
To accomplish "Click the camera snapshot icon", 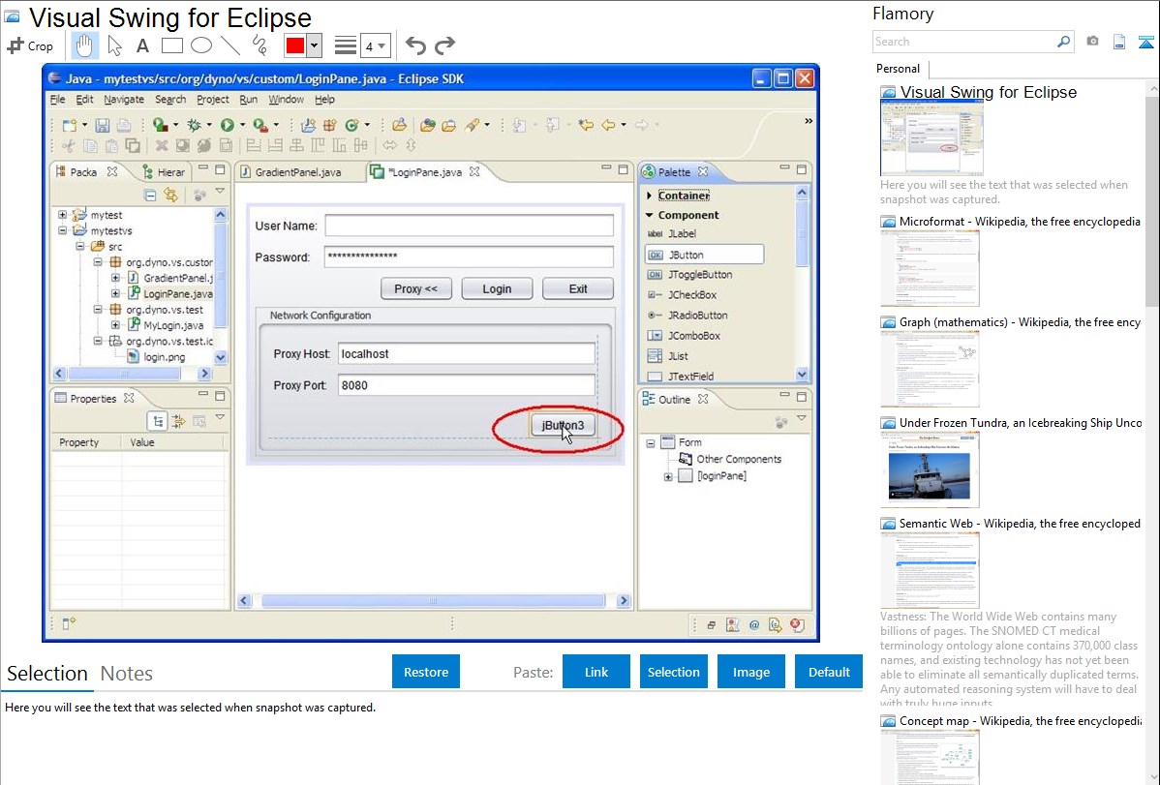I will [x=1092, y=42].
